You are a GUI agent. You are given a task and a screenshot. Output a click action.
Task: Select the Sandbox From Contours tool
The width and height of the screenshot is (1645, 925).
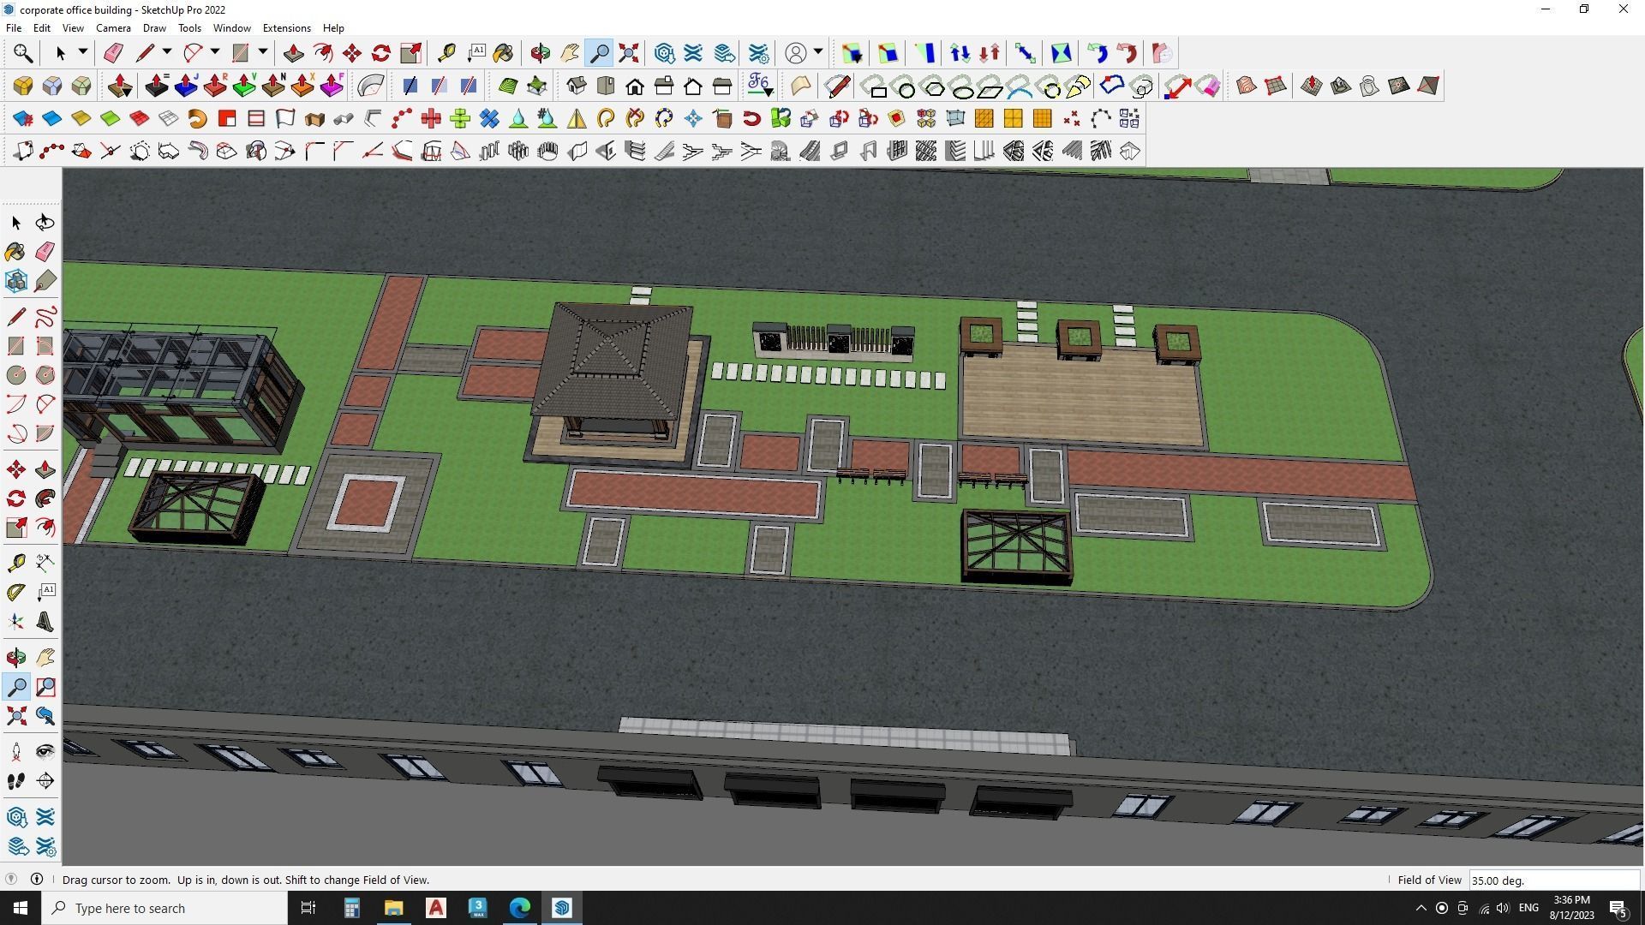point(1247,86)
